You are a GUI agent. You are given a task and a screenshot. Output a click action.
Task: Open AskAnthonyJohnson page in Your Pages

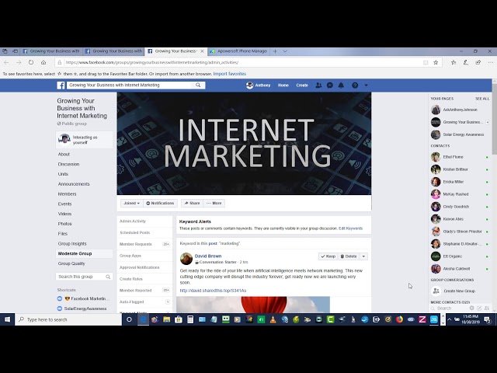click(x=460, y=110)
